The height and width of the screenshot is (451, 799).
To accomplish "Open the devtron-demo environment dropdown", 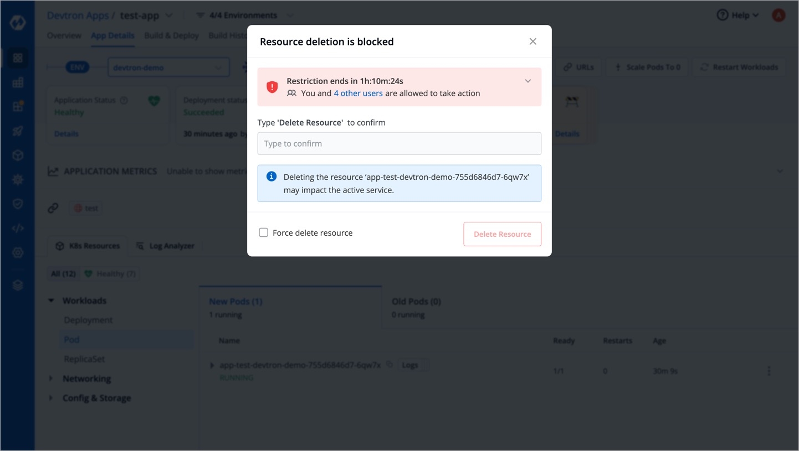I will point(168,68).
